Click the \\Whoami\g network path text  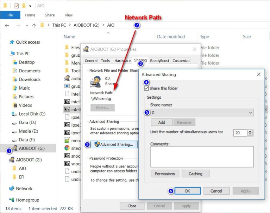pyautogui.click(x=101, y=99)
